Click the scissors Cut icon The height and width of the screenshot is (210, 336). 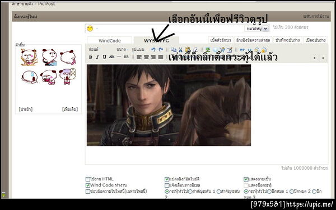point(180,50)
